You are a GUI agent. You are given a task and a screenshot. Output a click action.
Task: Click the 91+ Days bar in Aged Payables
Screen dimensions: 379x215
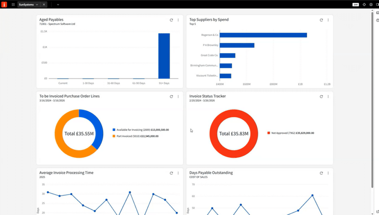164,56
